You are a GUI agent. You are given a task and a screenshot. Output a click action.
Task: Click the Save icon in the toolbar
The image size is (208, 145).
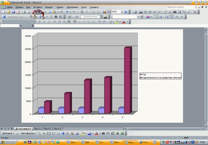click(x=14, y=12)
